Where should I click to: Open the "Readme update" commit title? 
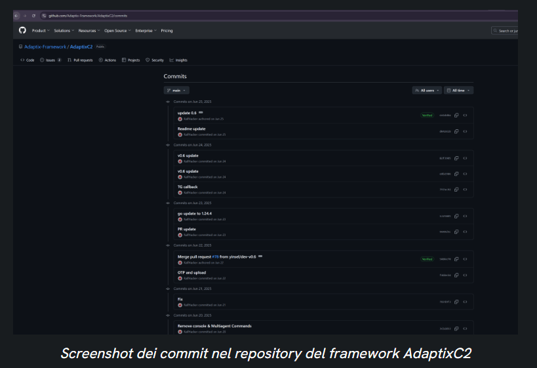191,129
